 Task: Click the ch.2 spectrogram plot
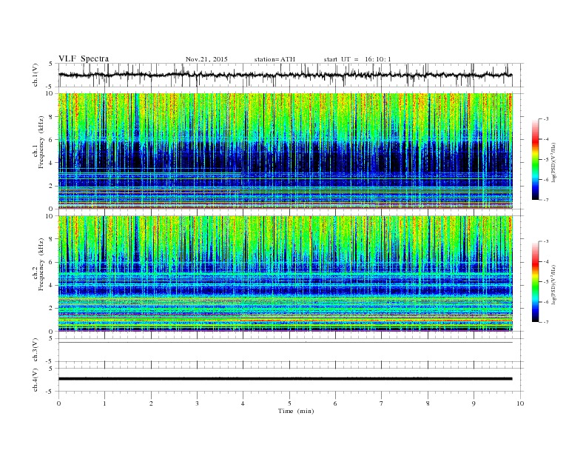pyautogui.click(x=286, y=274)
